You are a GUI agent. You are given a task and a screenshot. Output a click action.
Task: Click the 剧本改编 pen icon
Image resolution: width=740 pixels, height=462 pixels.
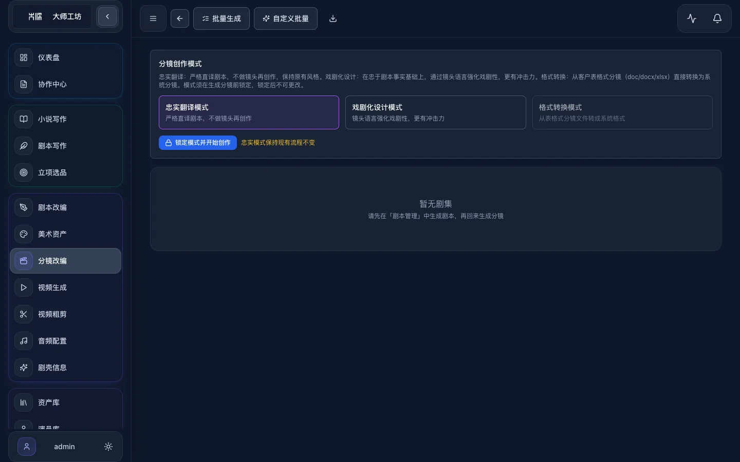coord(24,207)
